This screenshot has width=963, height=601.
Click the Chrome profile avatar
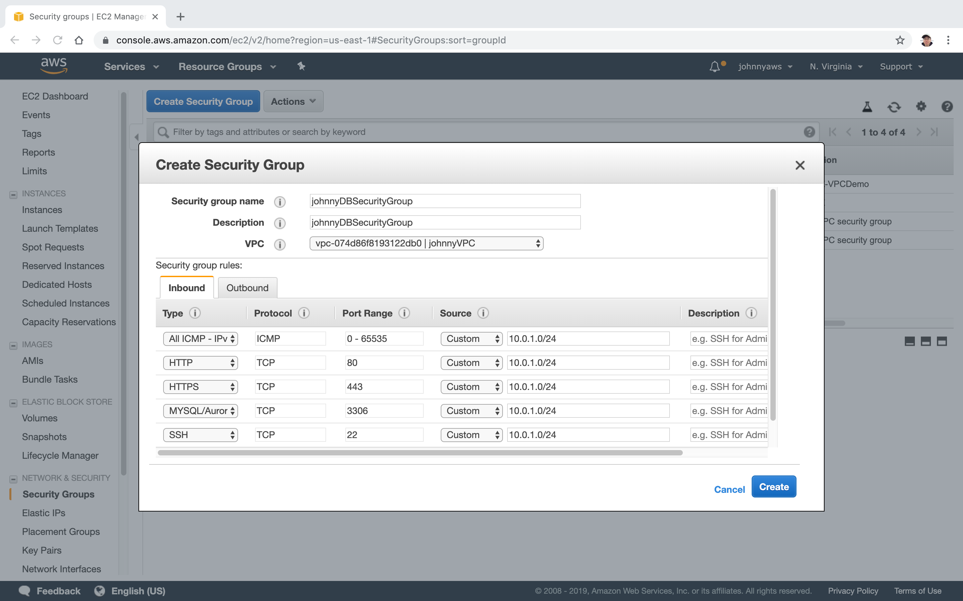click(927, 40)
